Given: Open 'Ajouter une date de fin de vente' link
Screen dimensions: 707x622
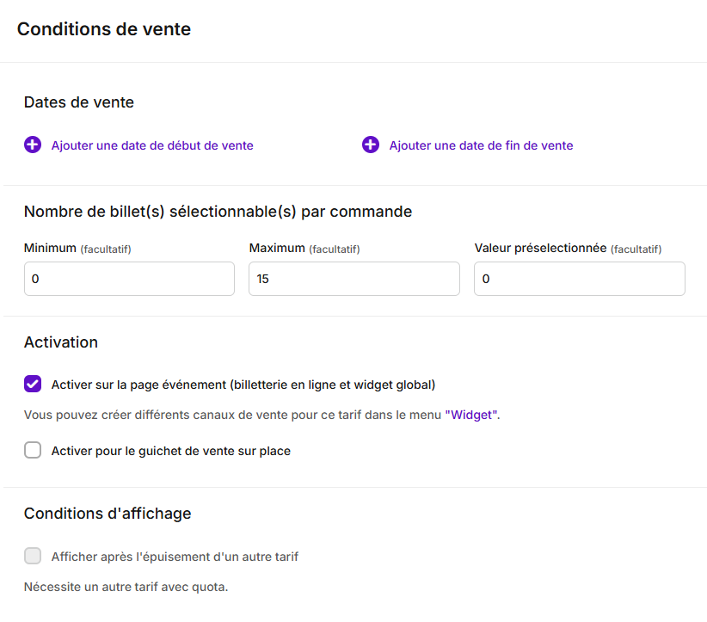Looking at the screenshot, I should click(481, 145).
